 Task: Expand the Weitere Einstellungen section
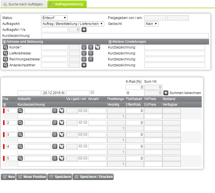pos(110,42)
